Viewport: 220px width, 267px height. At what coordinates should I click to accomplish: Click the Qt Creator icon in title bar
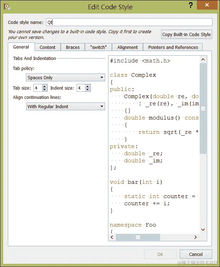coord(7,7)
